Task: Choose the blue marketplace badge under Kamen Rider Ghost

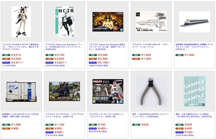Action: (93, 62)
